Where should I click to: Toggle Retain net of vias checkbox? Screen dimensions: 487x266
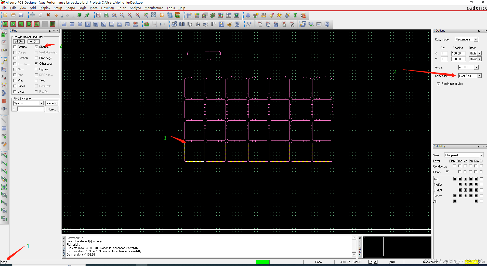[438, 84]
